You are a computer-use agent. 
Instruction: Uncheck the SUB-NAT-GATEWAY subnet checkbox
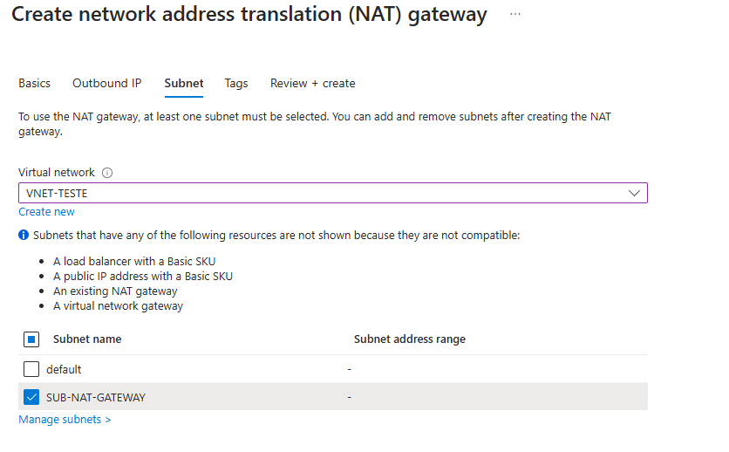(31, 397)
